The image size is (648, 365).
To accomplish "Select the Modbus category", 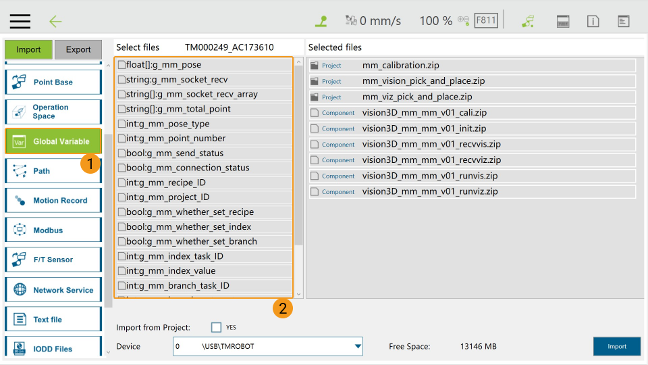I will pos(53,230).
